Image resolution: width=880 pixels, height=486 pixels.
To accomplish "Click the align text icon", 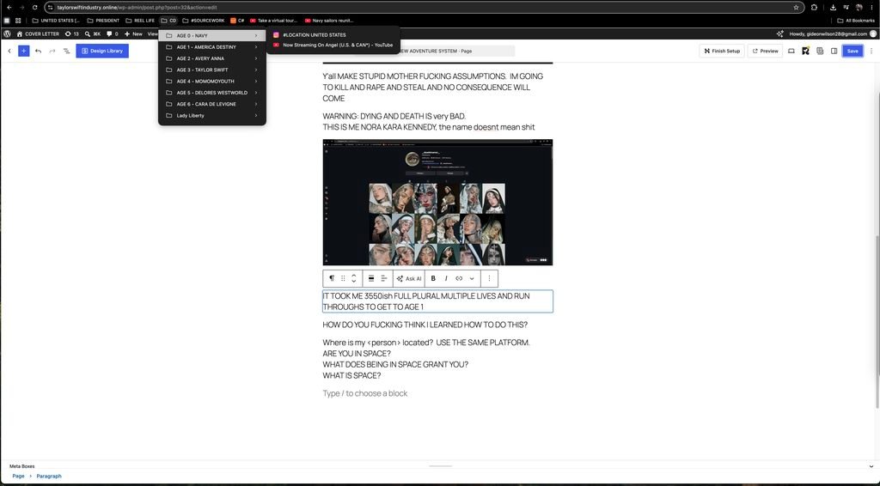I will 384,278.
